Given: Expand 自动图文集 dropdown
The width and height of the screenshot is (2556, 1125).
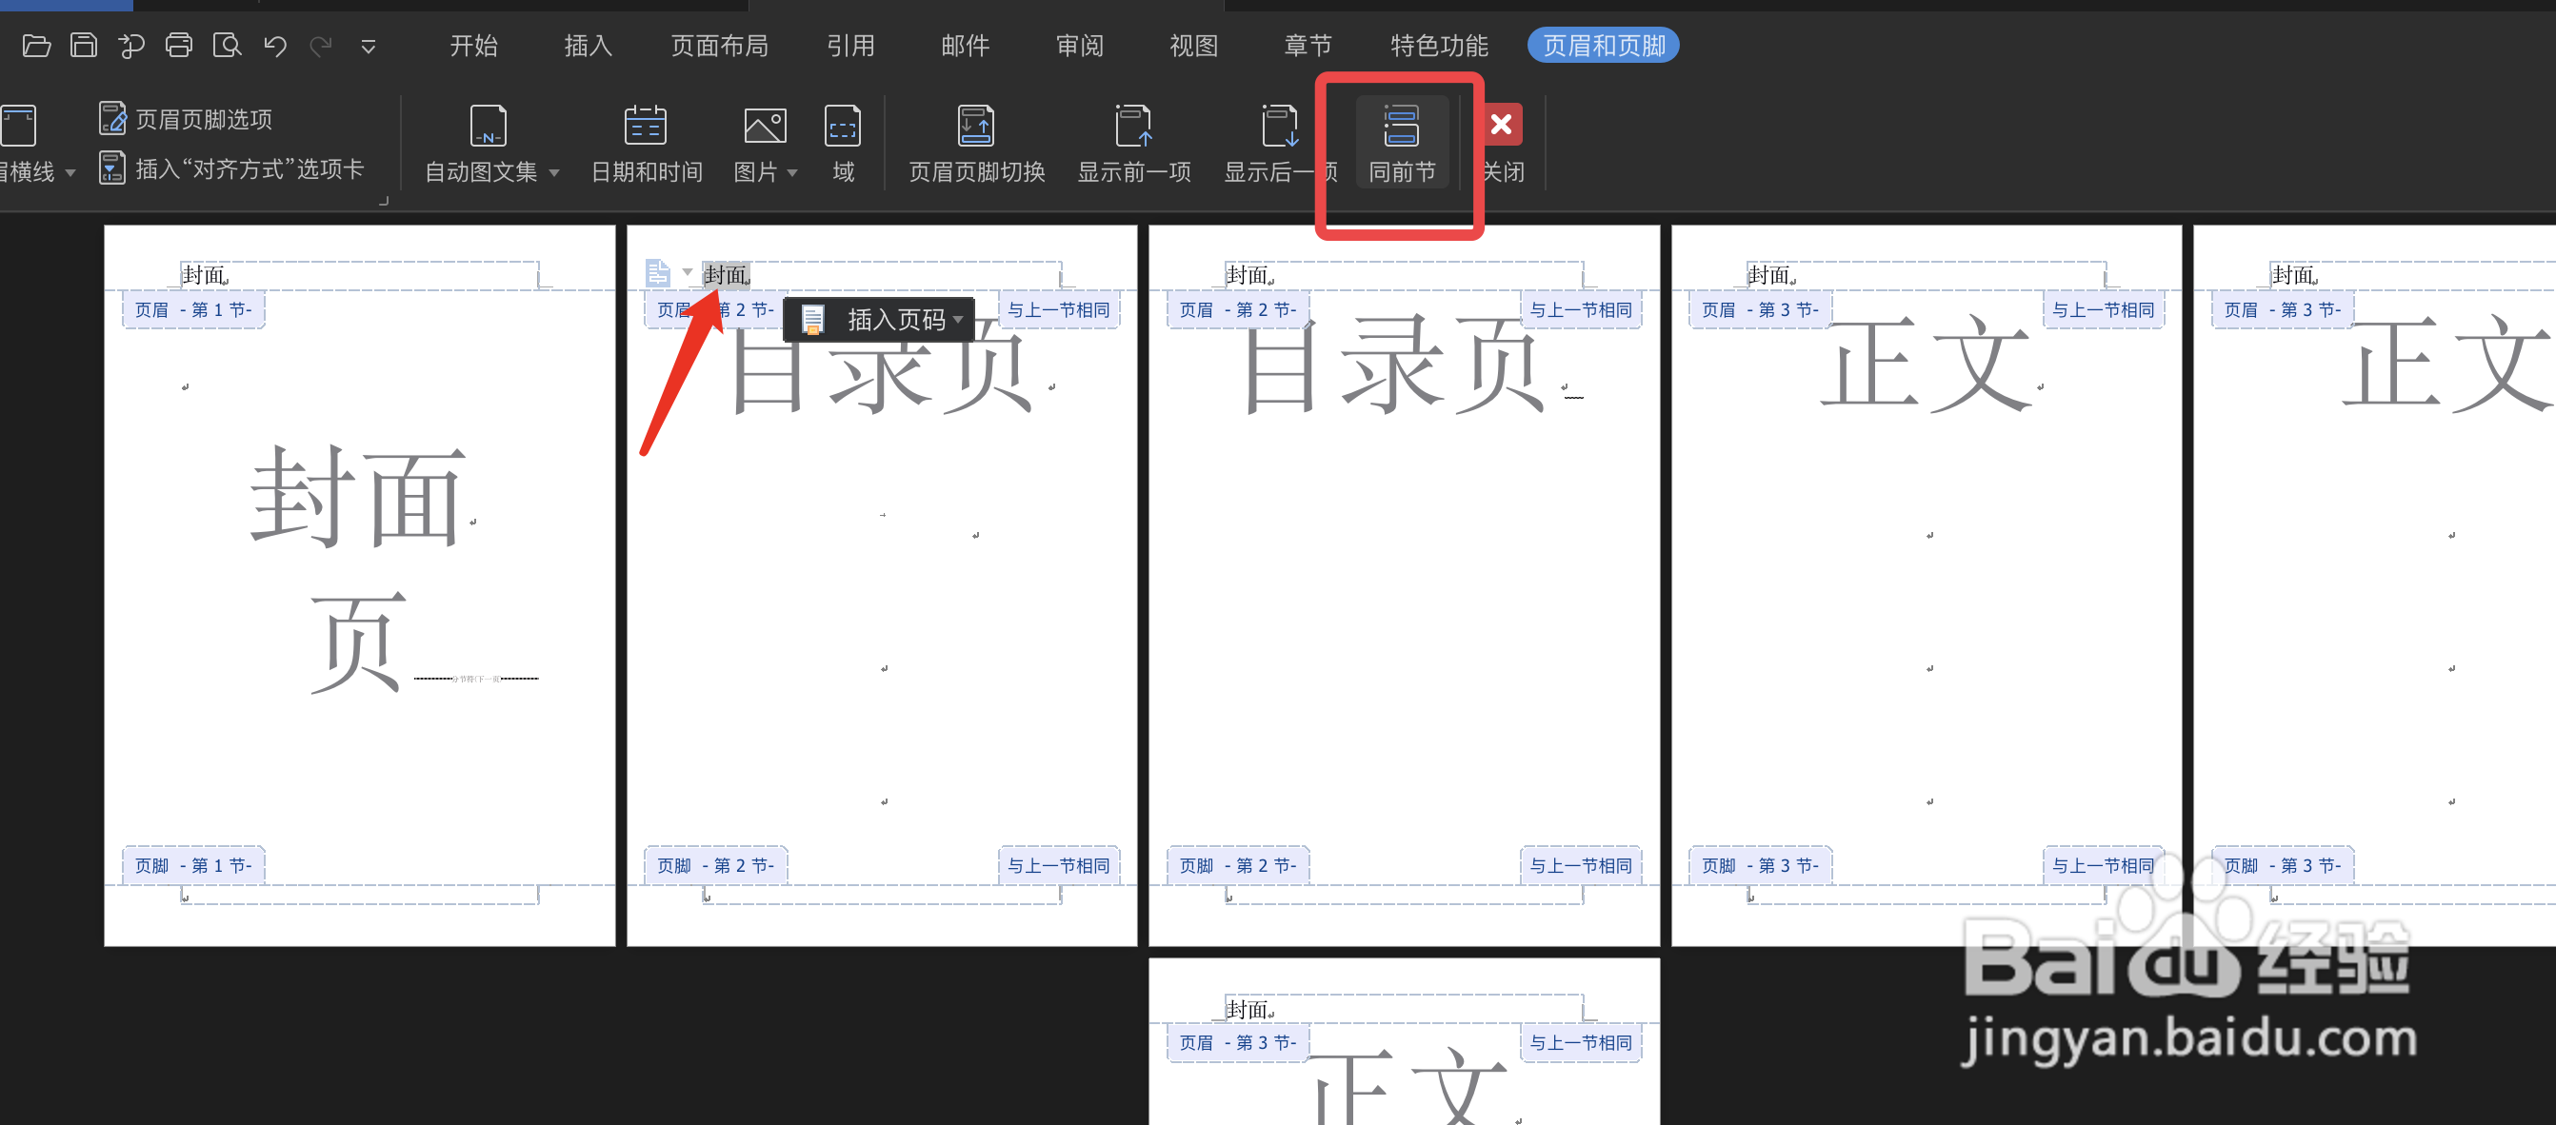Looking at the screenshot, I should point(553,172).
